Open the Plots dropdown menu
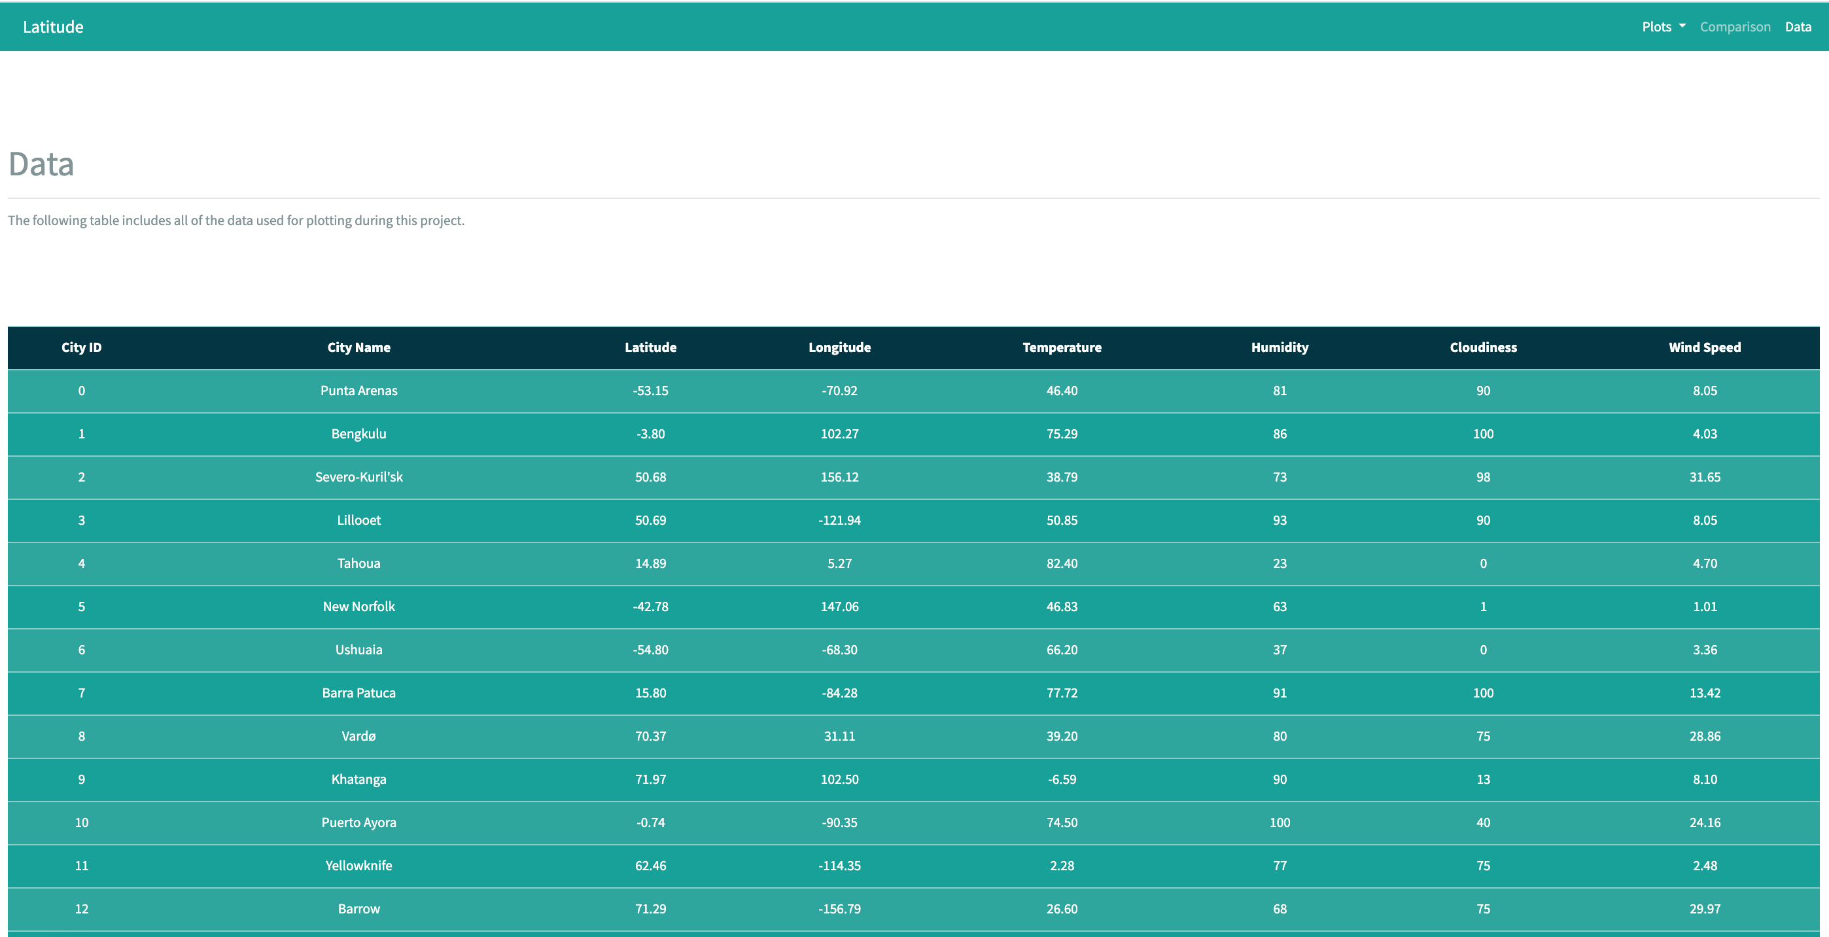 point(1663,27)
